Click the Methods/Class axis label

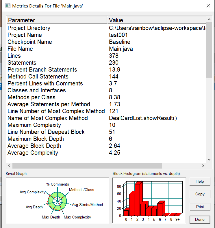(81, 190)
